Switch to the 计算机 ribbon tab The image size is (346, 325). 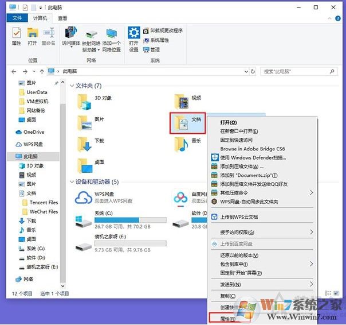(40, 18)
